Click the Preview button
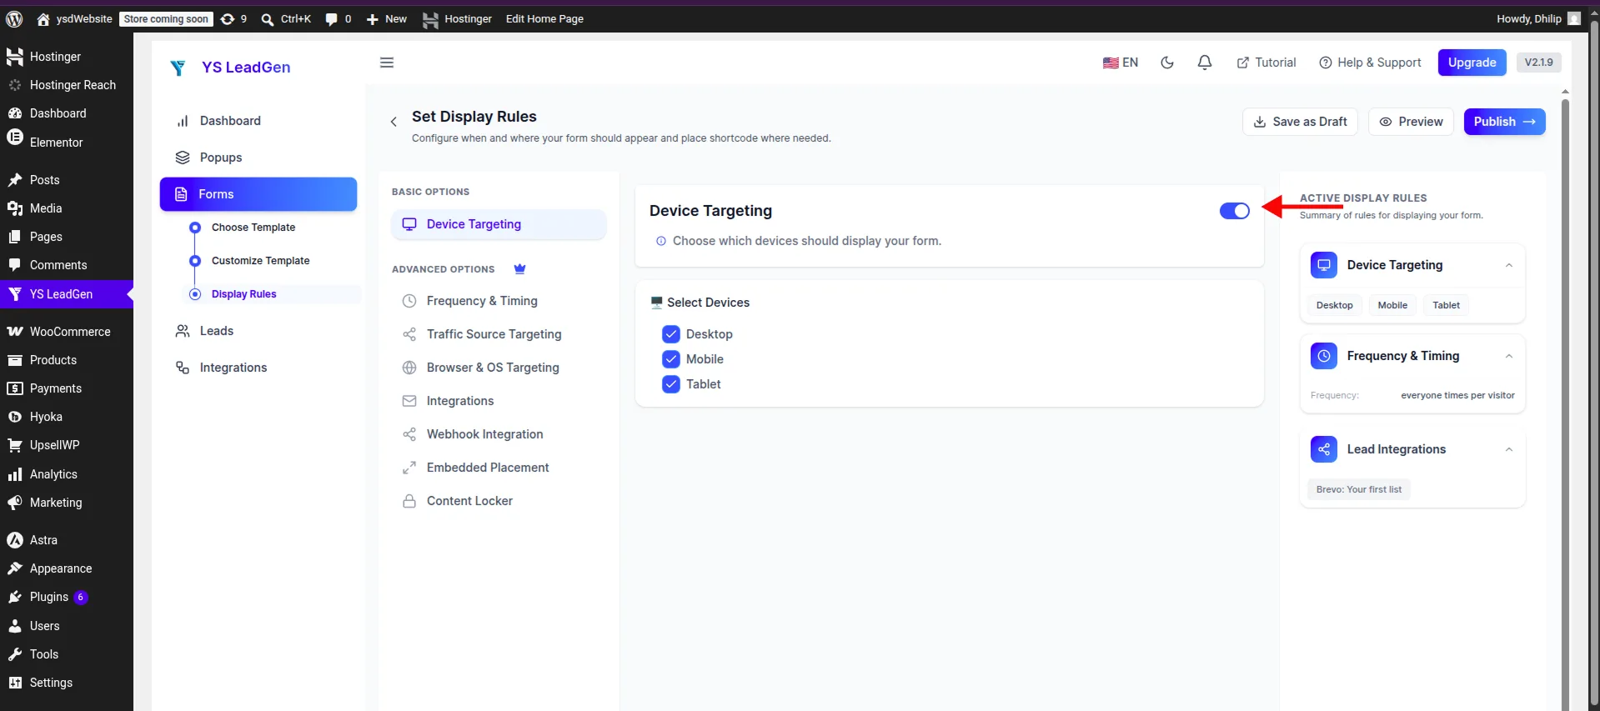 tap(1411, 122)
